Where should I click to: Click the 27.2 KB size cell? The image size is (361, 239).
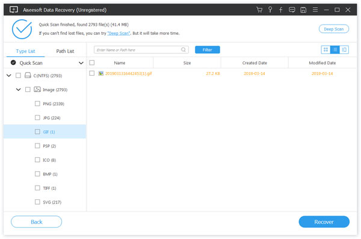(x=213, y=73)
